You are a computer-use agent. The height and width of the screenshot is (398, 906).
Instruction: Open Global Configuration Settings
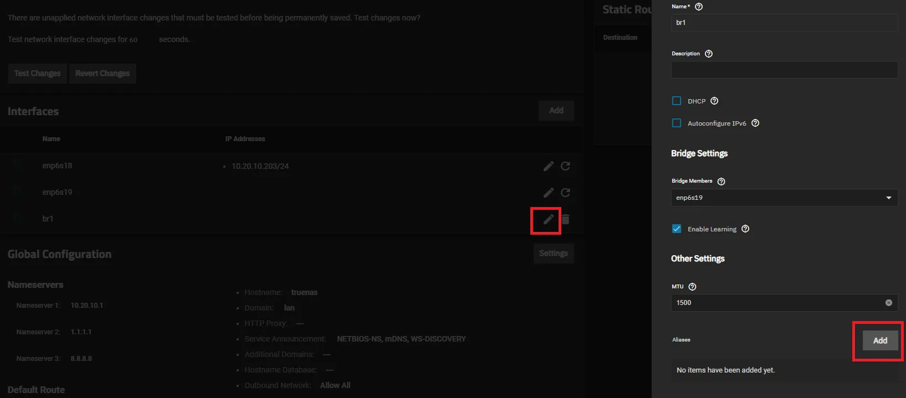(553, 254)
